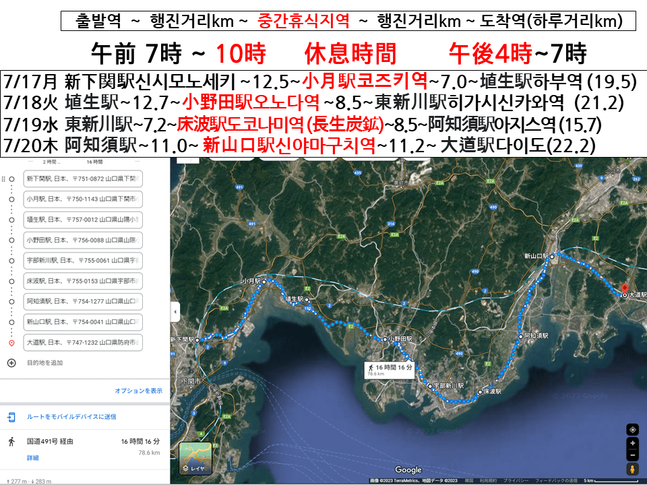Collapse the side panel with arrow tab

tap(175, 312)
